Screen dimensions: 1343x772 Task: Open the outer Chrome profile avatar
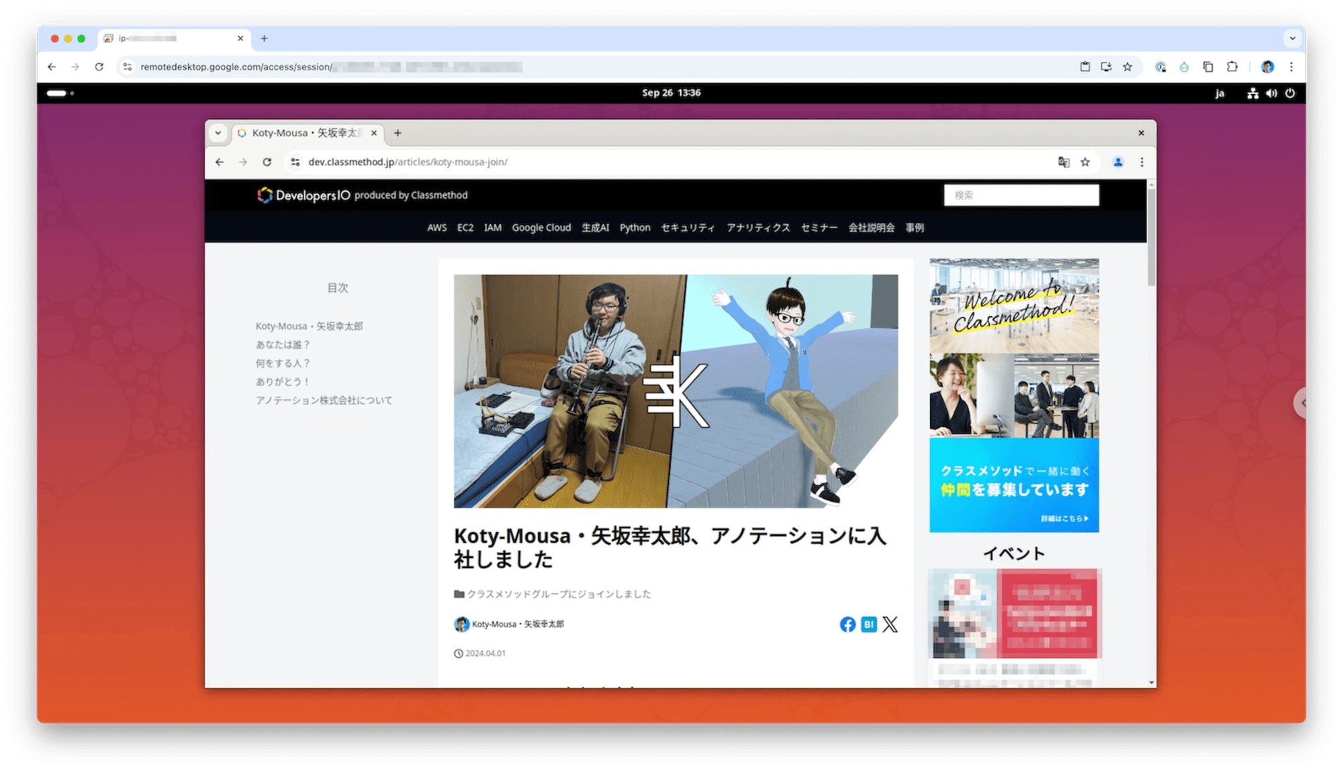[1267, 66]
